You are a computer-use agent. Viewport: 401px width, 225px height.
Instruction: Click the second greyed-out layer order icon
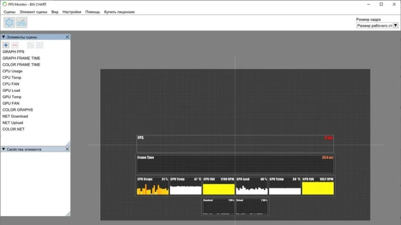(x=40, y=45)
